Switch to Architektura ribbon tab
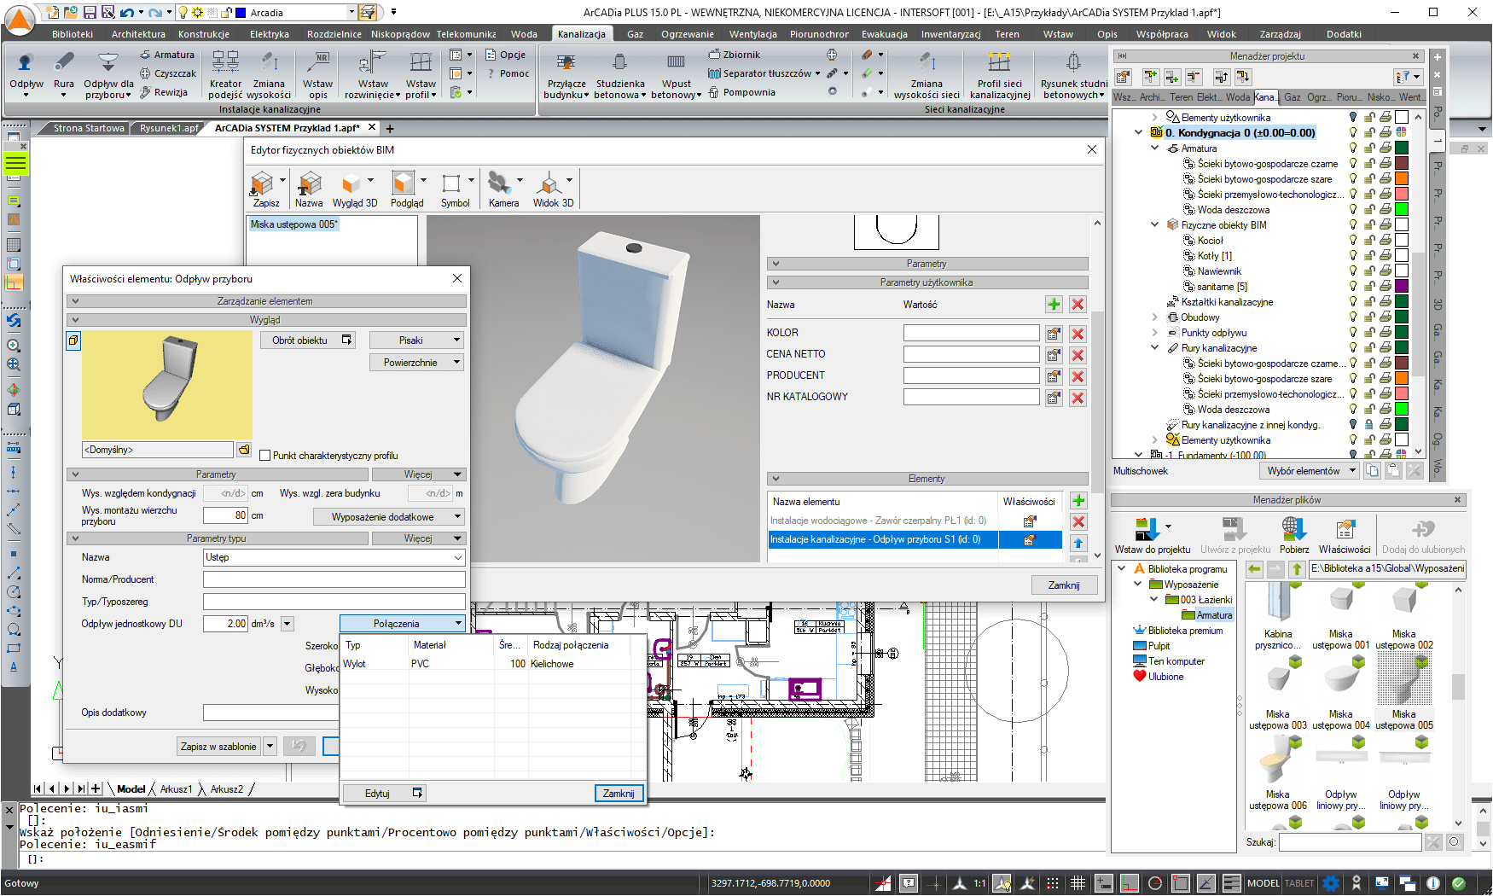The width and height of the screenshot is (1493, 896). tap(138, 34)
